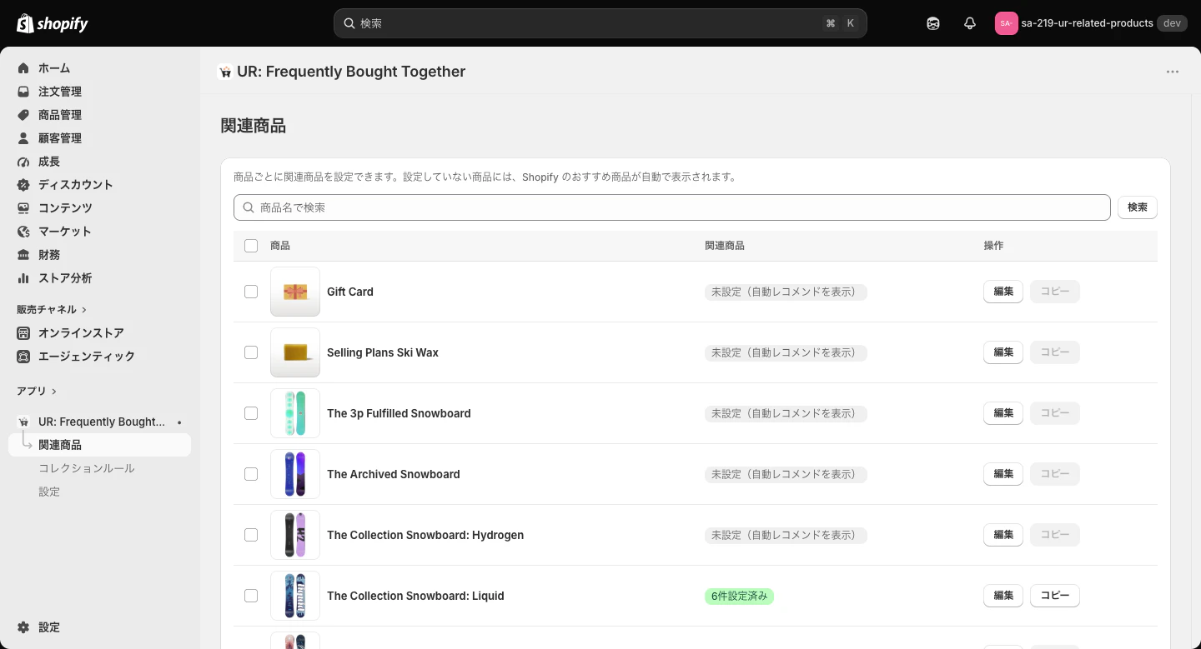
Task: Click the growth (成長) icon
Action: (x=23, y=162)
